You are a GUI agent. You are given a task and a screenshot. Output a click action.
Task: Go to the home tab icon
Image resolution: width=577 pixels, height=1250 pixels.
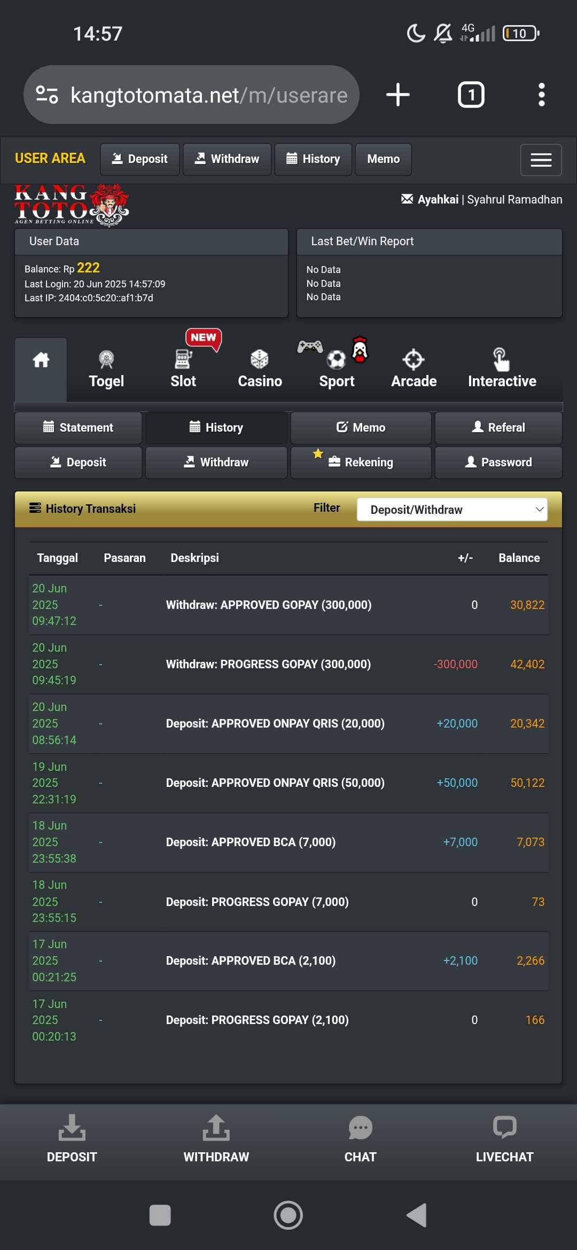click(x=41, y=361)
